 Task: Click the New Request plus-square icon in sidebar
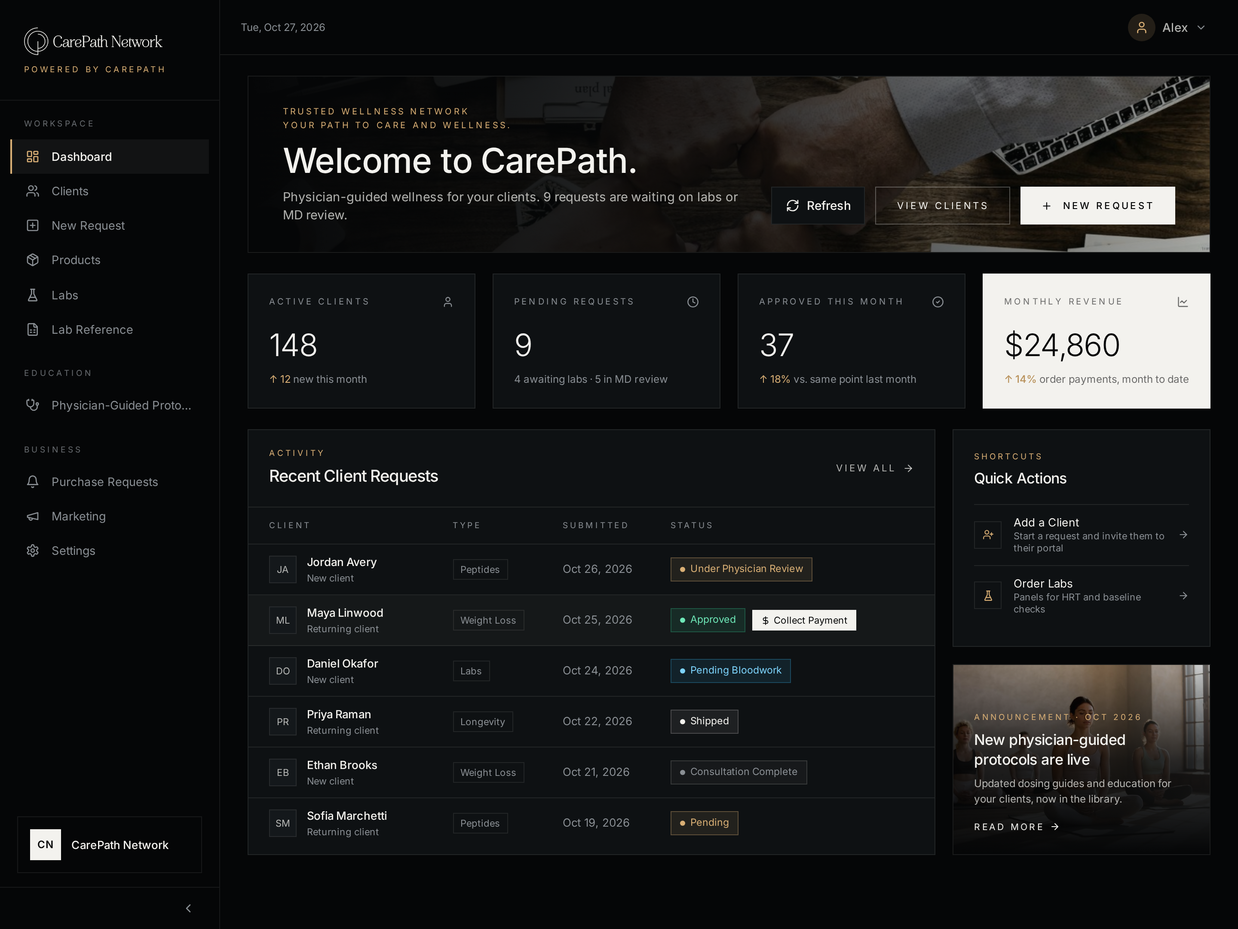pyautogui.click(x=33, y=225)
